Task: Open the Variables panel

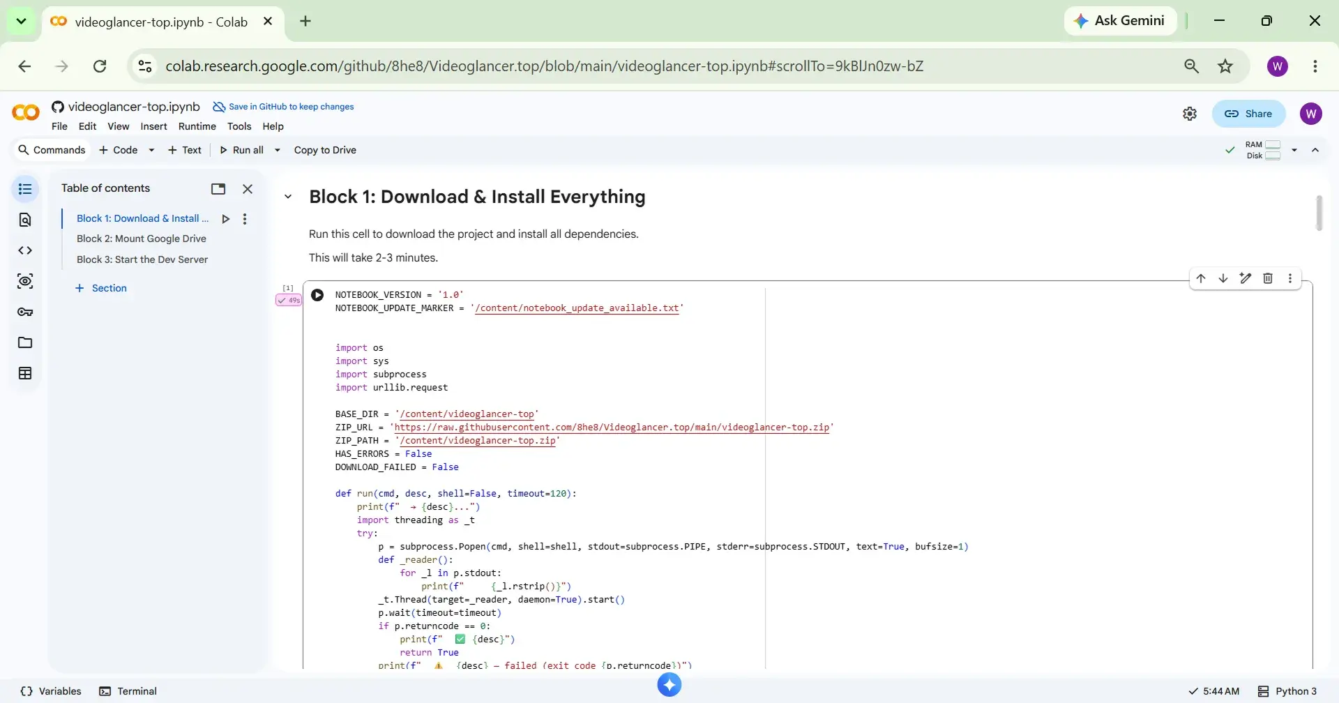Action: (x=51, y=691)
